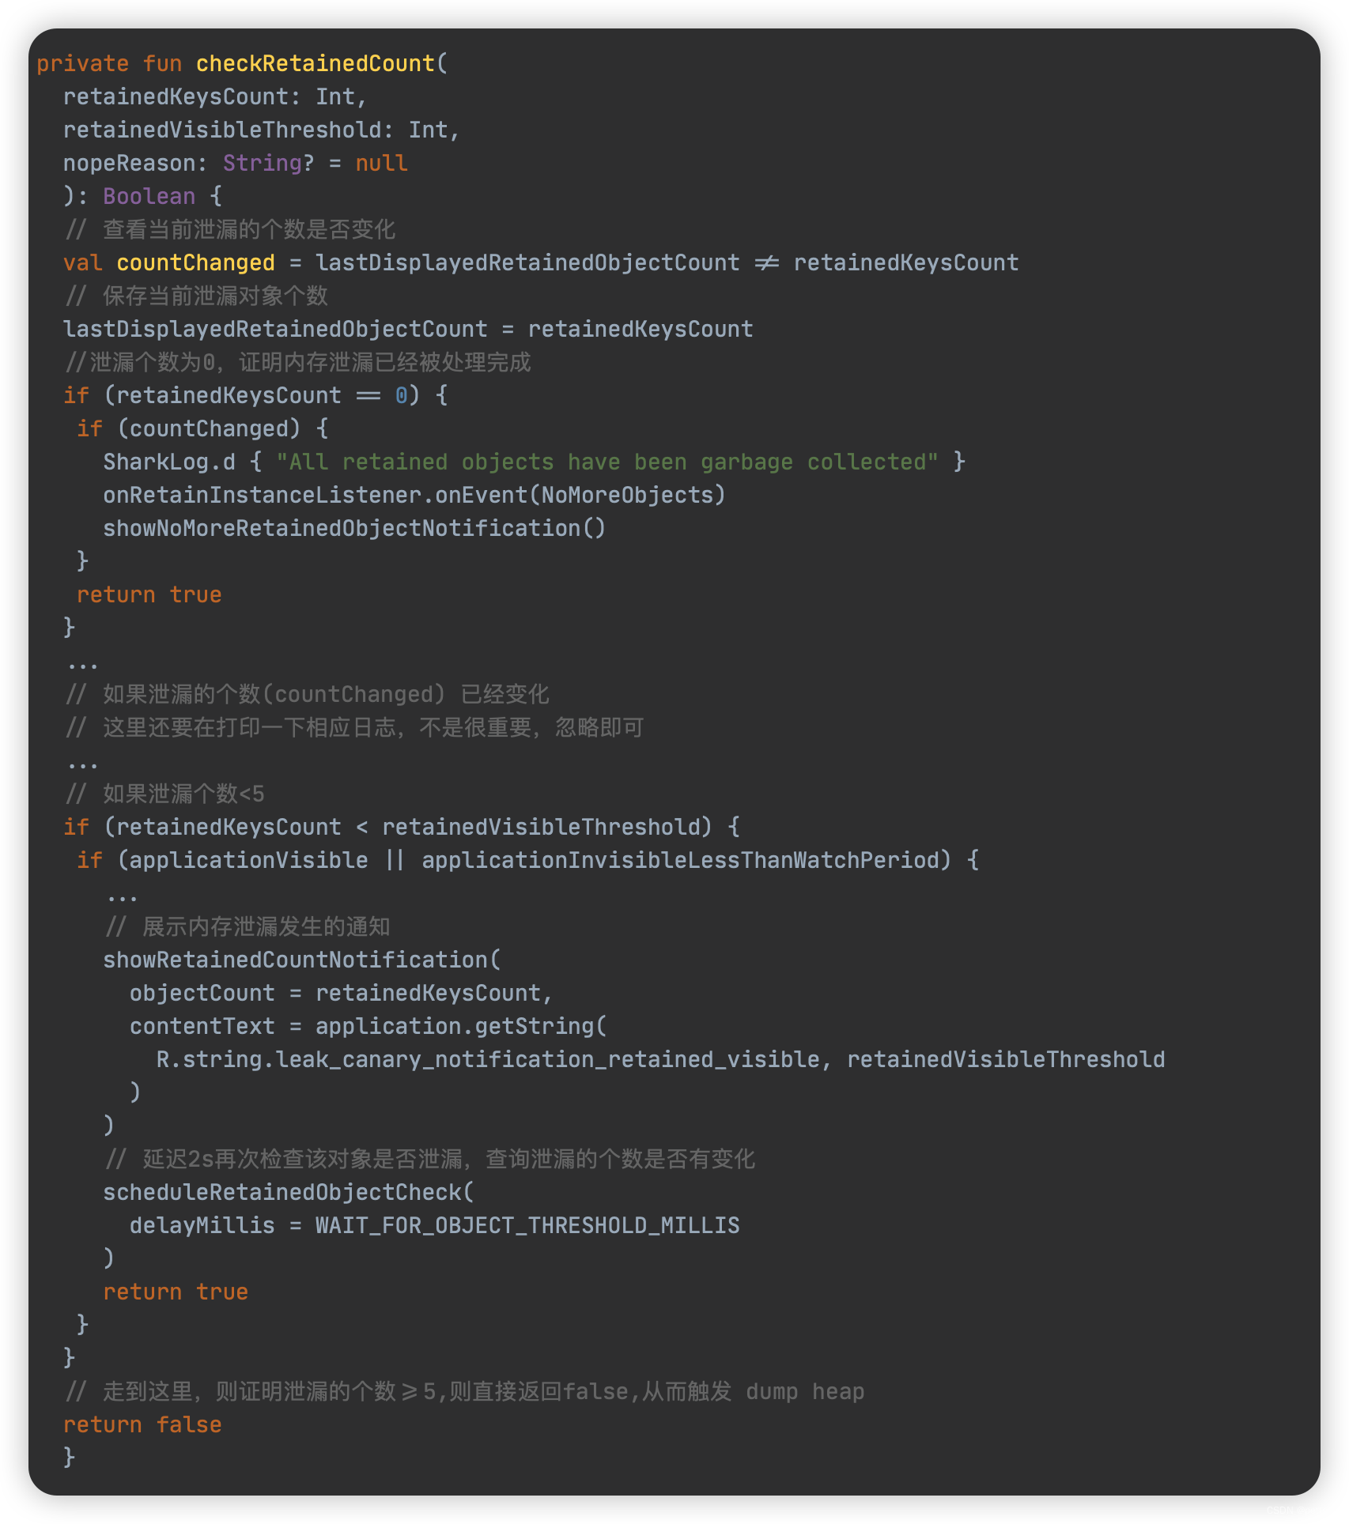The width and height of the screenshot is (1349, 1524).
Task: Click onRetainInstanceListener.onEvent(NoMoreObjects)
Action: [x=414, y=495]
